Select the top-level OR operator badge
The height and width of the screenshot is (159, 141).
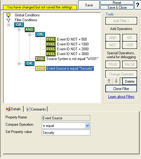coord(19,25)
